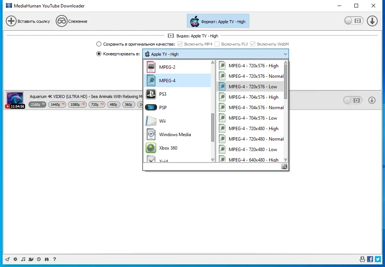Choose the 1440p quality pill
Screen dimensions: 385x267
coord(57,104)
